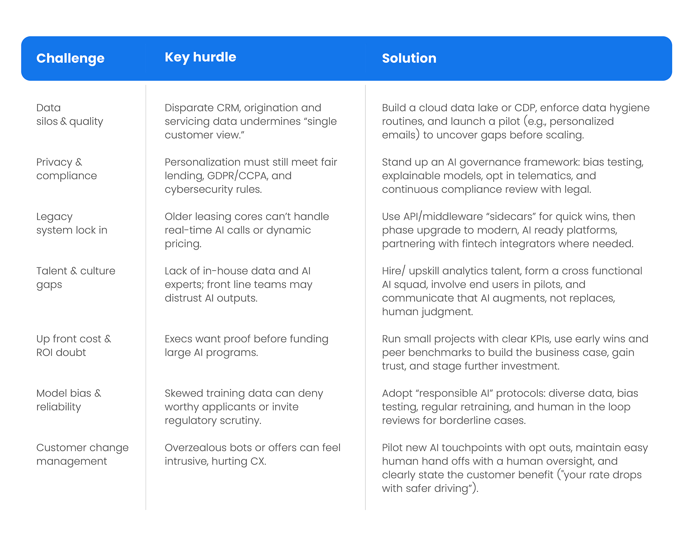
Task: Select the Up front cost & ROI doubt cell
Action: point(74,346)
